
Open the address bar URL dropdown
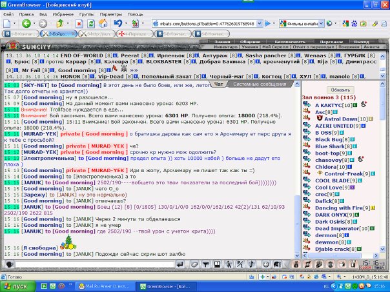pos(260,24)
